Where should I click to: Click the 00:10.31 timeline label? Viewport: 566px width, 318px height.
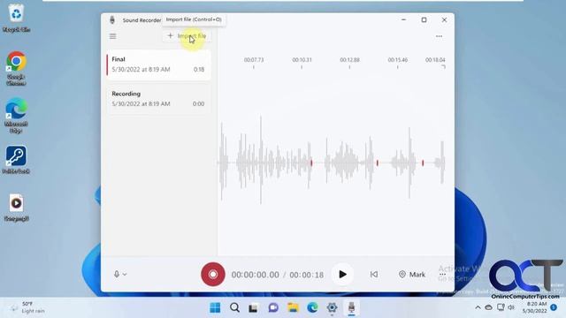[302, 60]
